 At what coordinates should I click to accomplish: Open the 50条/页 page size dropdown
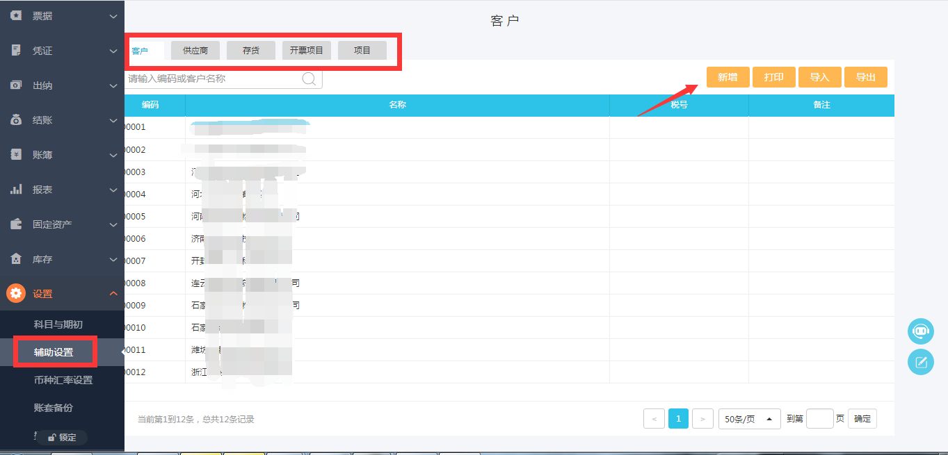749,419
